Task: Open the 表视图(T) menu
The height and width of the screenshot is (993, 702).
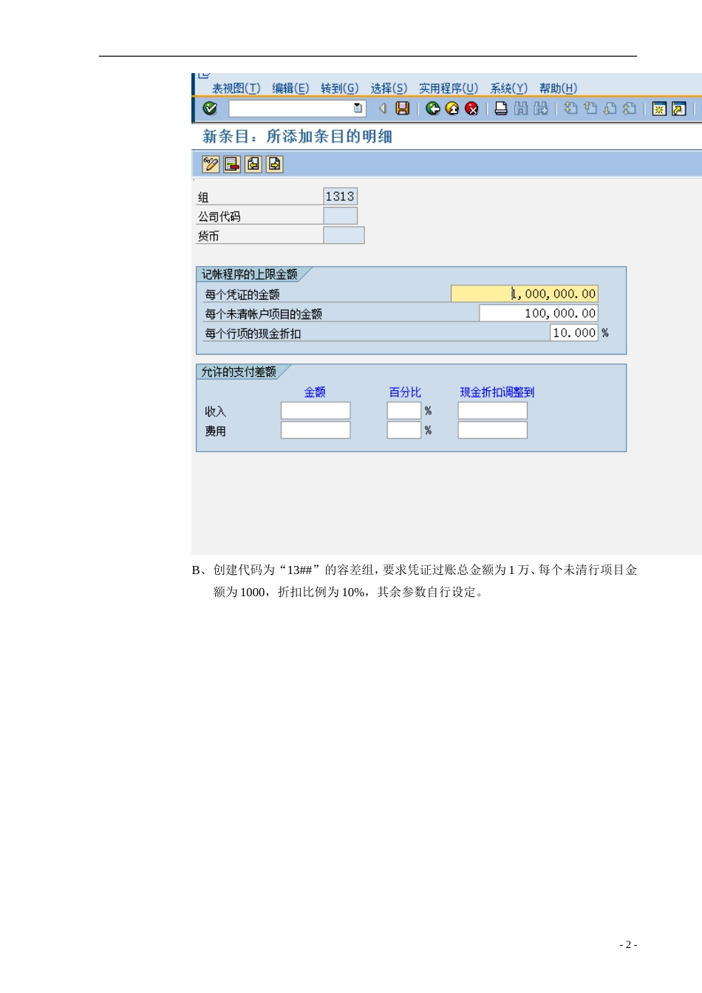Action: coord(236,89)
